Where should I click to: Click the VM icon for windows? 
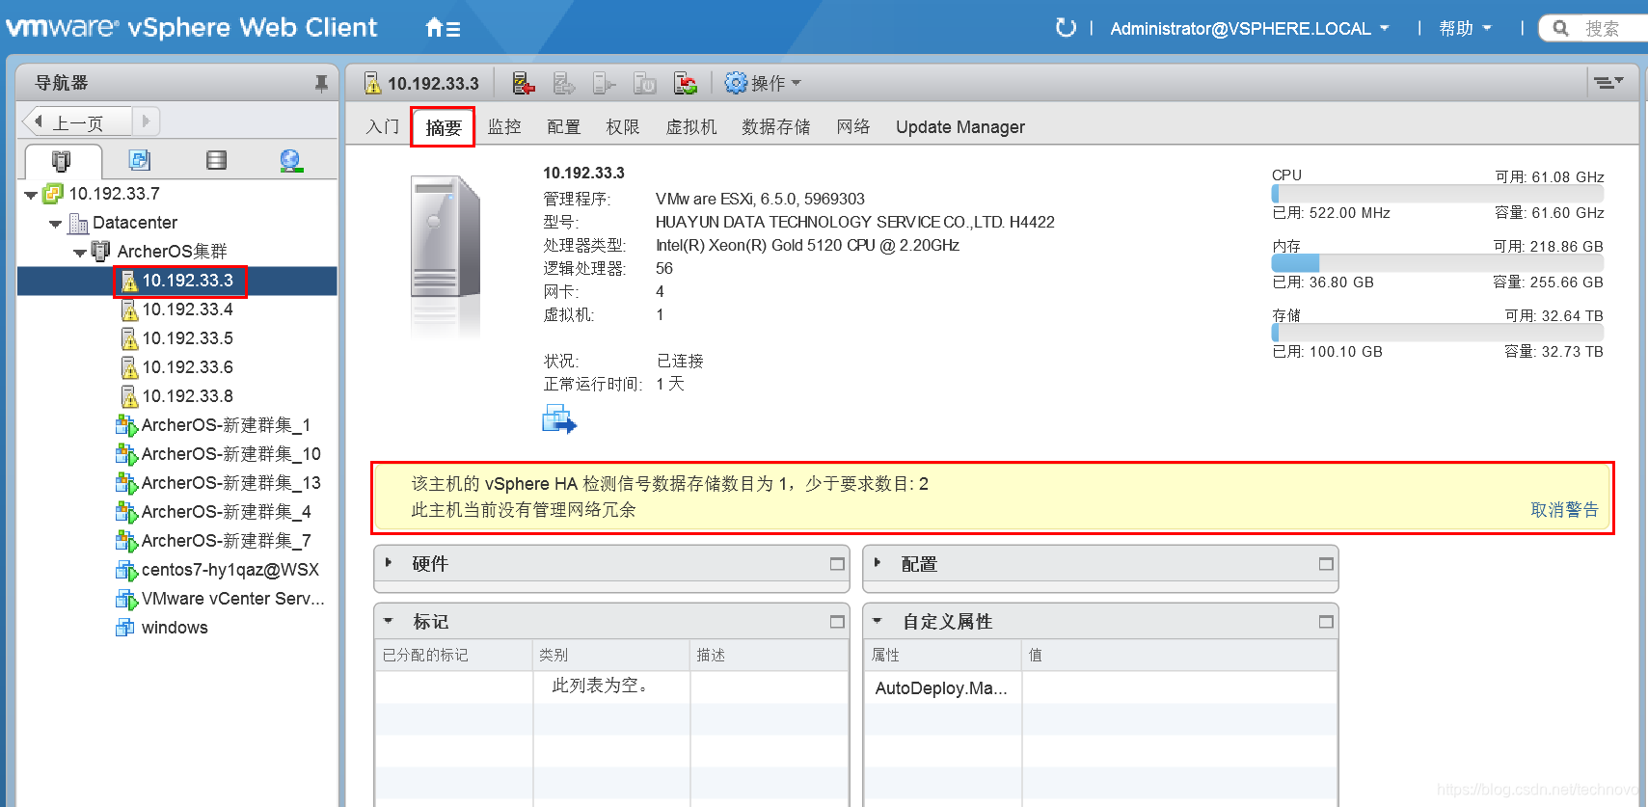(x=125, y=628)
